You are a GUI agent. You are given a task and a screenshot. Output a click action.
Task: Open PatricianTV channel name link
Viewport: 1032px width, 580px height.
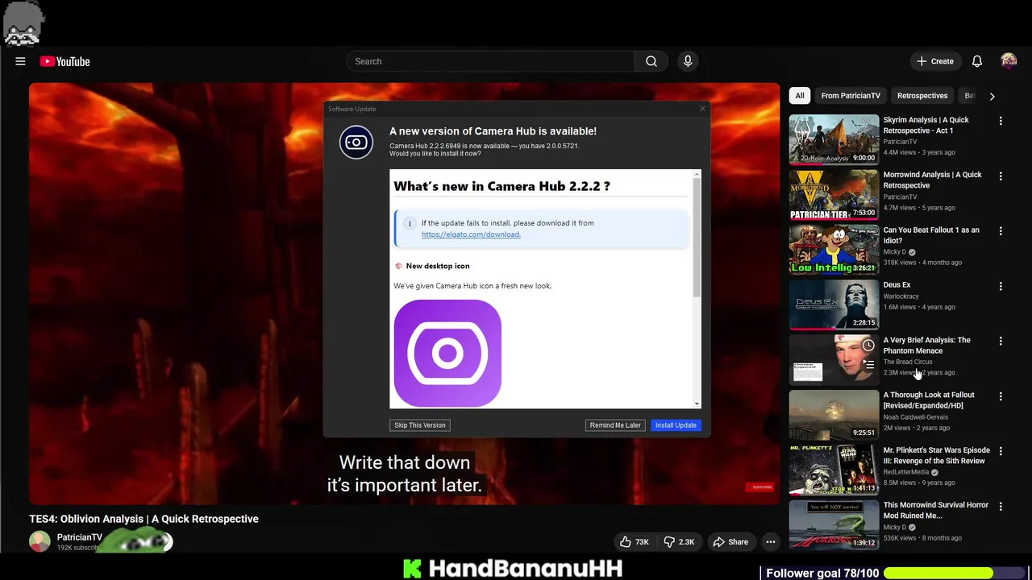tap(80, 537)
